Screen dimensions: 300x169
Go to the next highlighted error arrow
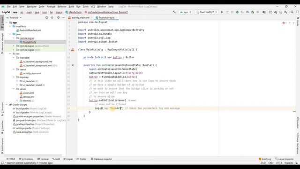[293, 23]
